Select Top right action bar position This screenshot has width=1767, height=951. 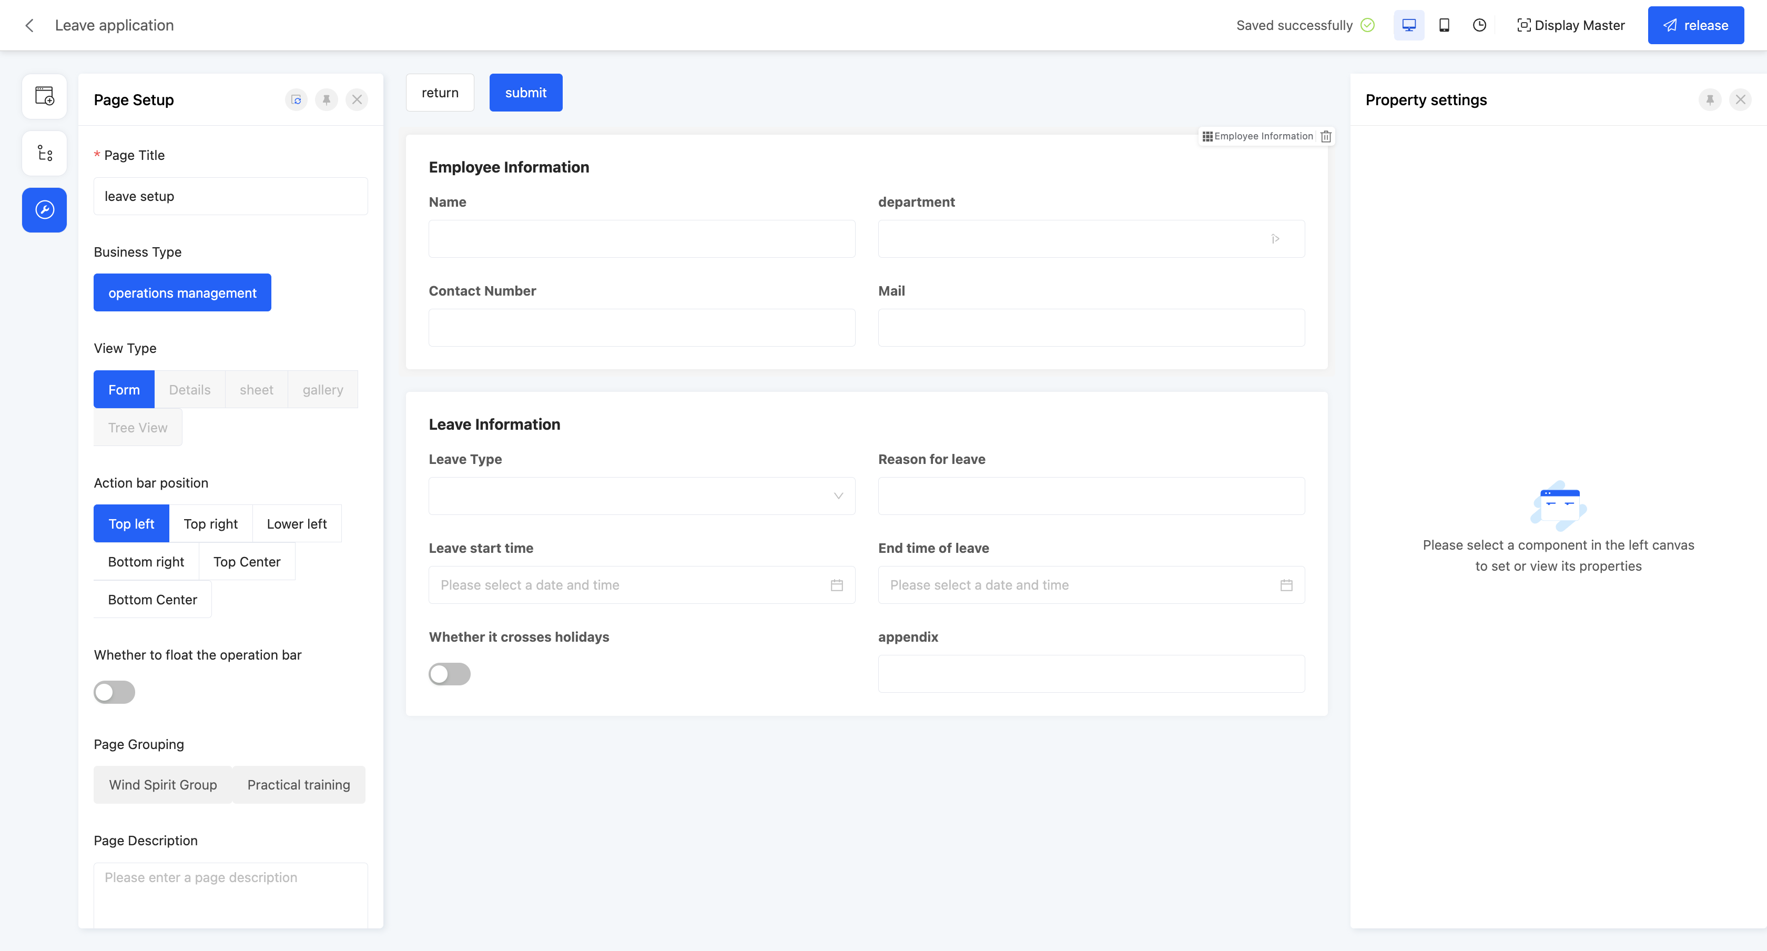(210, 523)
